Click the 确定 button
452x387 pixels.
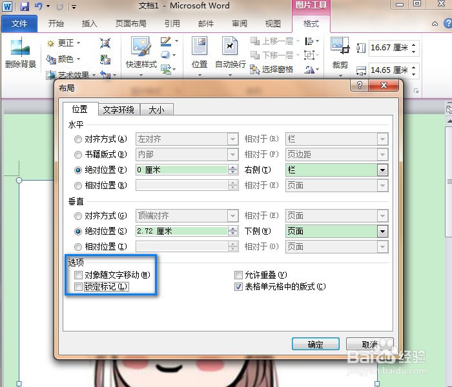tap(315, 344)
